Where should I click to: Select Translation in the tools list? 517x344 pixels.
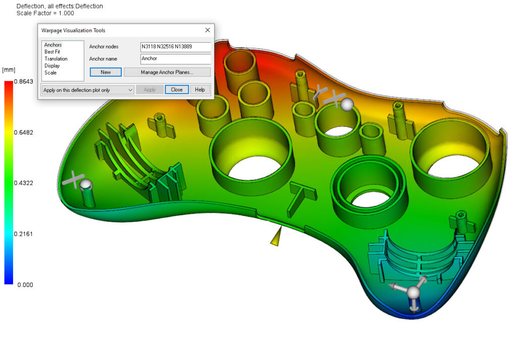coord(56,58)
